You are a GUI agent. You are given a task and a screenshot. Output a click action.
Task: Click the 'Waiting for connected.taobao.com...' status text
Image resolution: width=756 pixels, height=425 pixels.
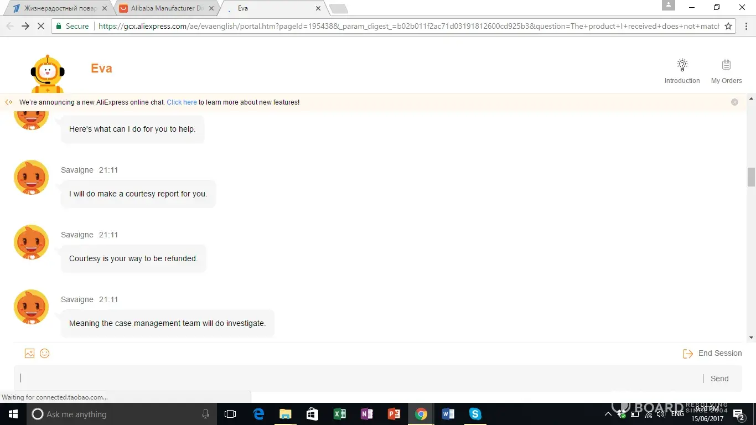pyautogui.click(x=55, y=397)
